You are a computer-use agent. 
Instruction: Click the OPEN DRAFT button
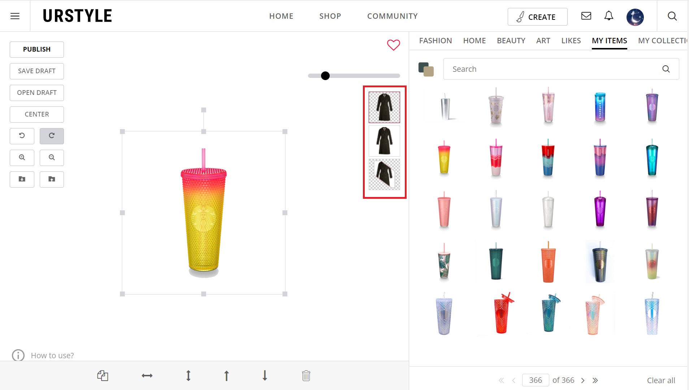37,93
